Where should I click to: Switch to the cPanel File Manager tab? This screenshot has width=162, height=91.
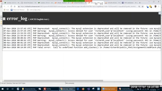click(x=79, y=3)
